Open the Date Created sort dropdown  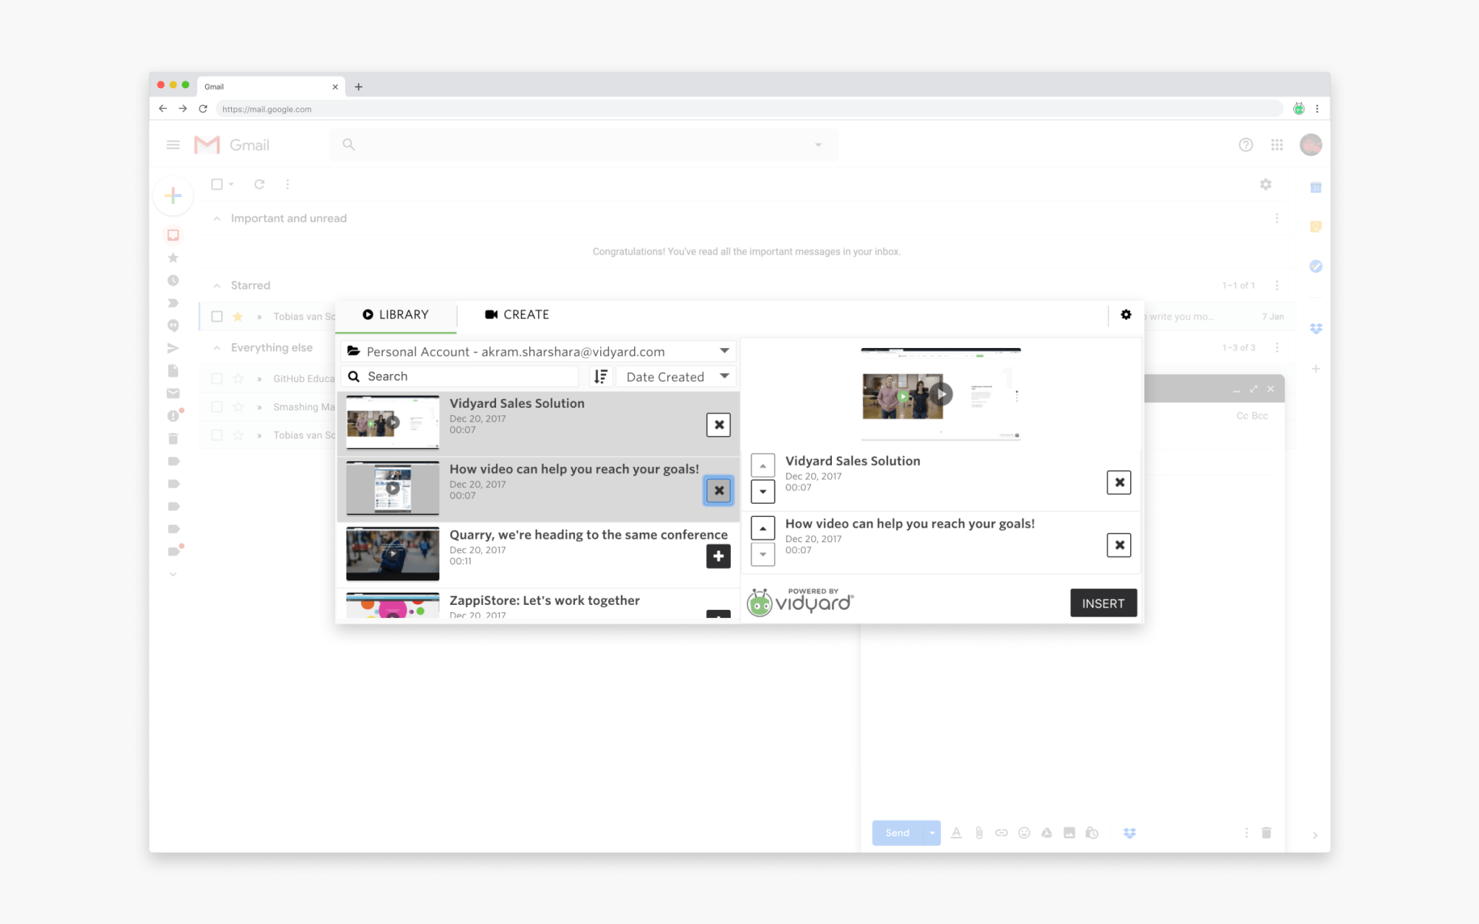(x=676, y=376)
